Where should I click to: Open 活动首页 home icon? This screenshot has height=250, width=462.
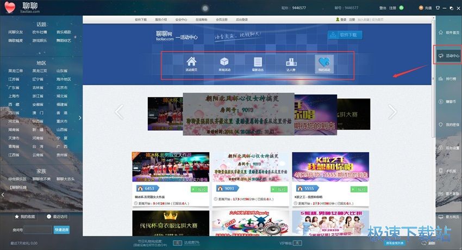(x=191, y=64)
